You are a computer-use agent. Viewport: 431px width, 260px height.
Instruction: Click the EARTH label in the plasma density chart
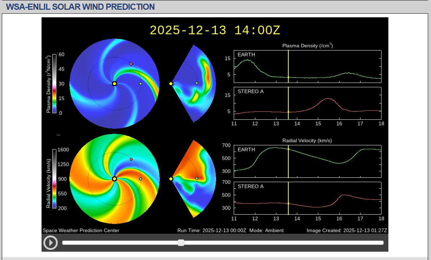246,54
